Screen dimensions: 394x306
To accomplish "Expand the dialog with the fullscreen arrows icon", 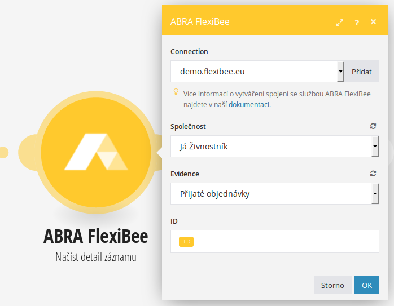I will coord(339,23).
